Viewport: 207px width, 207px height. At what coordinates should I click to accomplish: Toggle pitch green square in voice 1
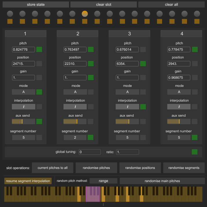coord(39,50)
